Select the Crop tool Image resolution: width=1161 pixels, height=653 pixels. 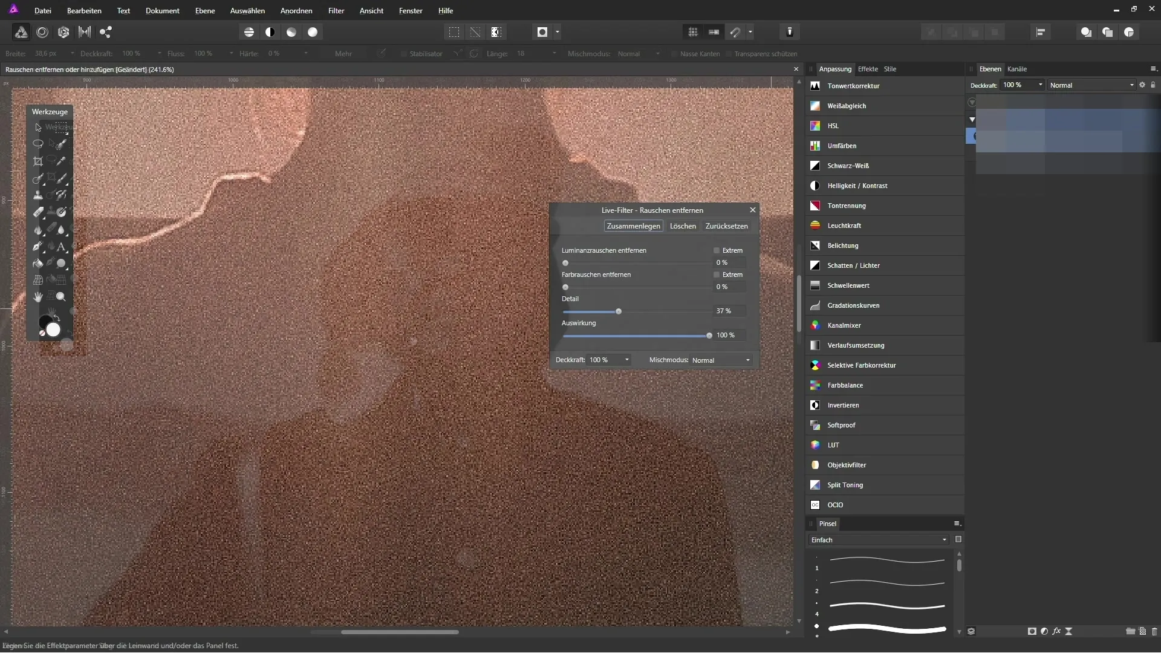click(x=38, y=161)
